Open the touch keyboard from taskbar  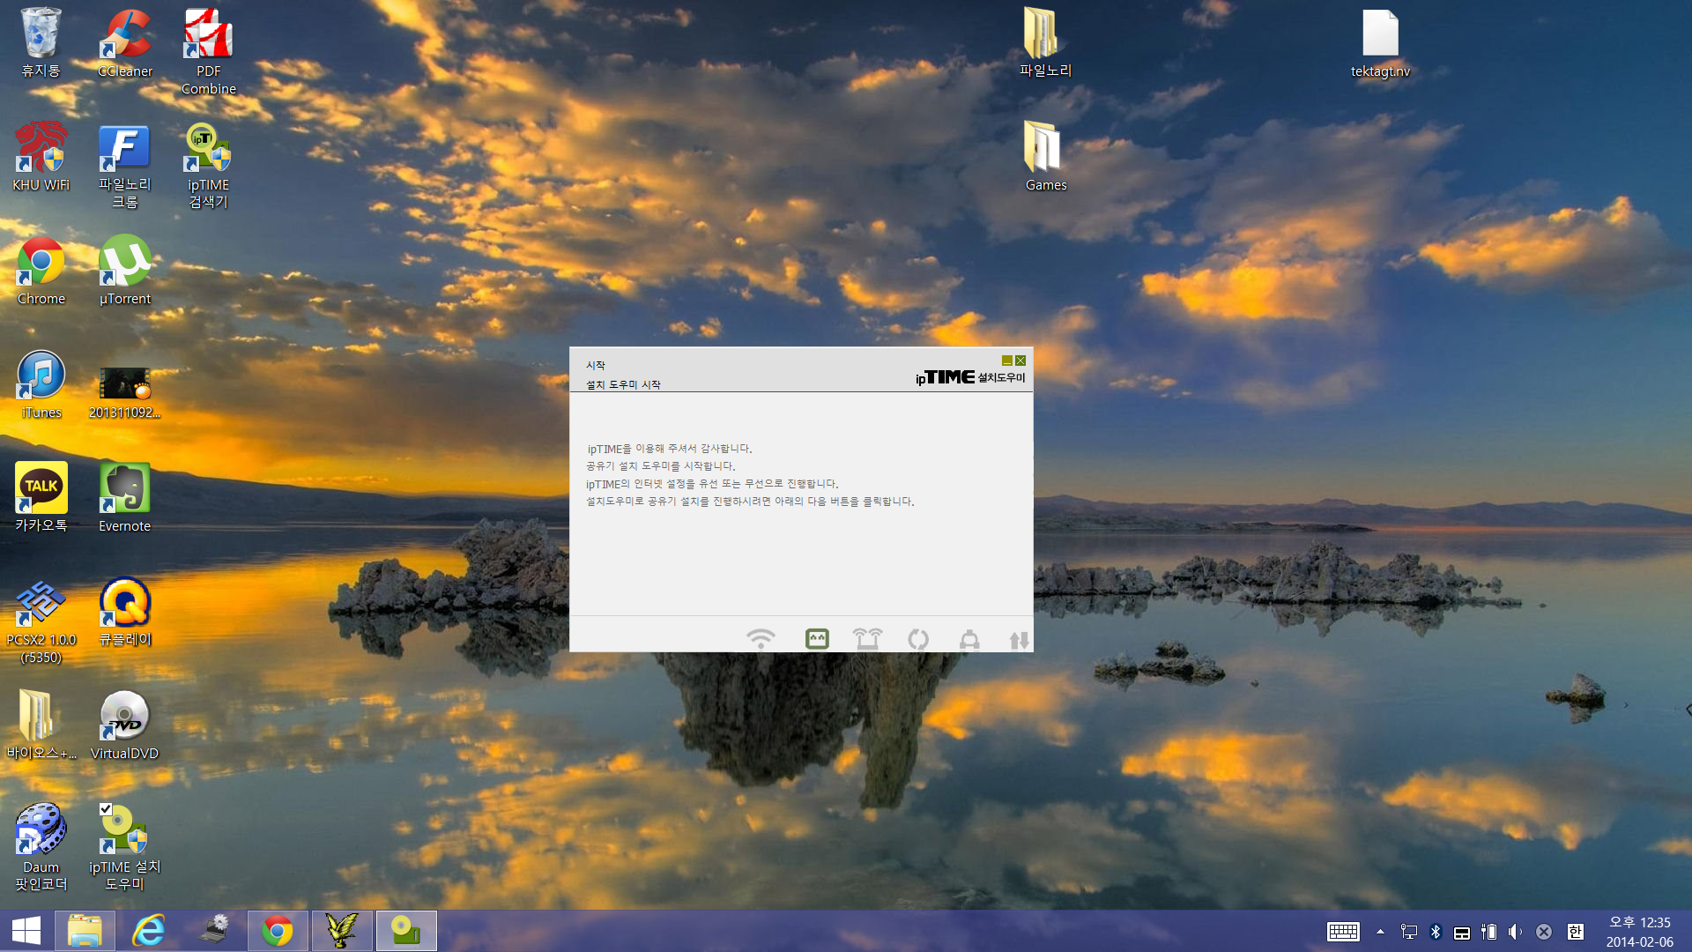[x=1343, y=932]
